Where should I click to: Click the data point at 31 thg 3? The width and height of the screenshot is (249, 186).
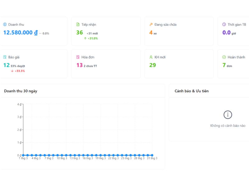pyautogui.click(x=152, y=155)
